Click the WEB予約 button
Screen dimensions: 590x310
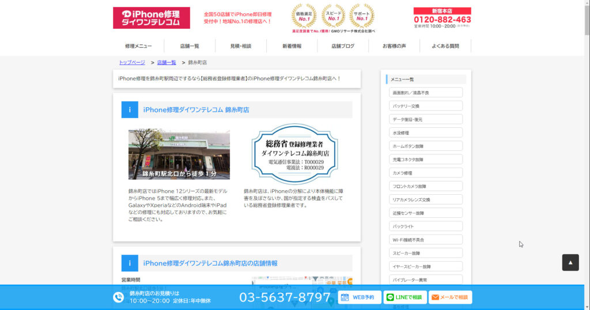360,297
